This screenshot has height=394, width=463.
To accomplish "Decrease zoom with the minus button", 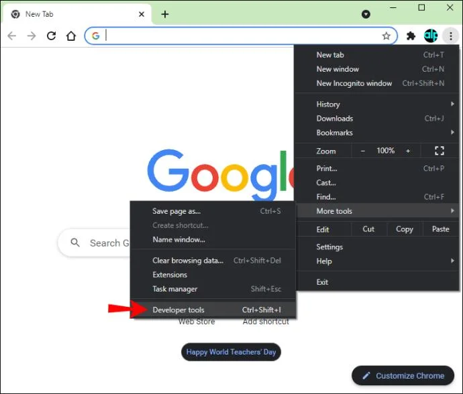I will [363, 151].
